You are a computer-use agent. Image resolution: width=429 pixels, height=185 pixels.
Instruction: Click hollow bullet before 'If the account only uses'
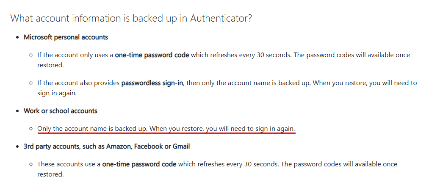point(31,55)
